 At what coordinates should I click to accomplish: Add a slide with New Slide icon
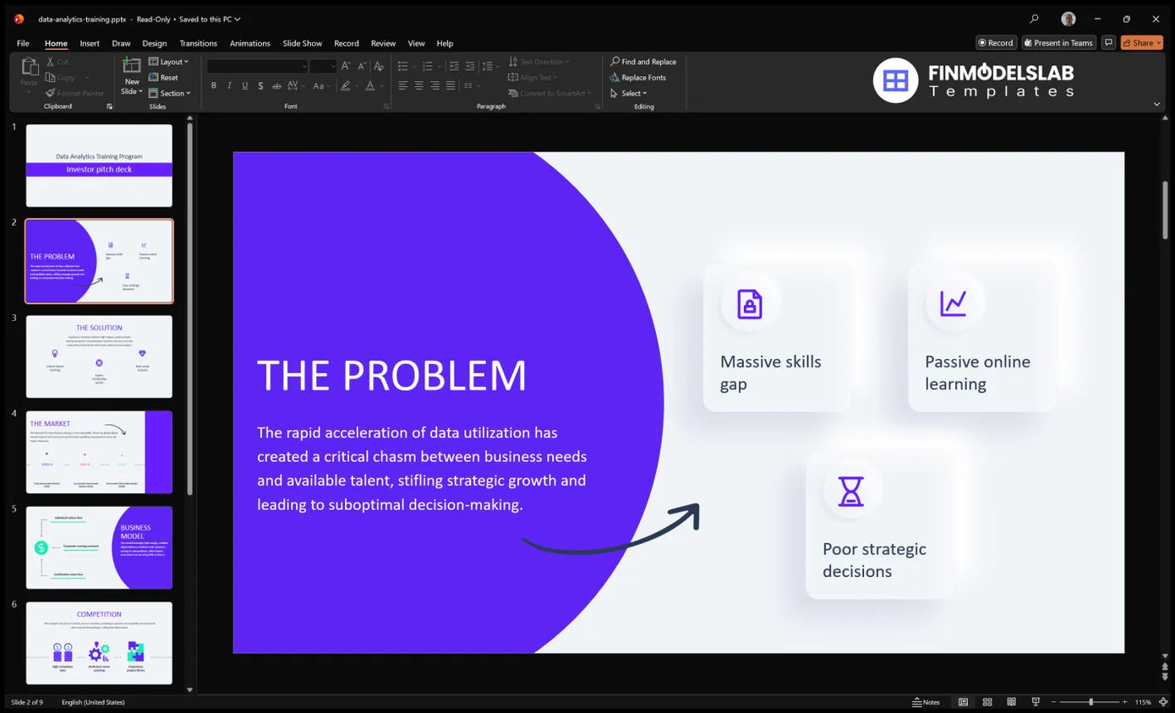click(132, 65)
